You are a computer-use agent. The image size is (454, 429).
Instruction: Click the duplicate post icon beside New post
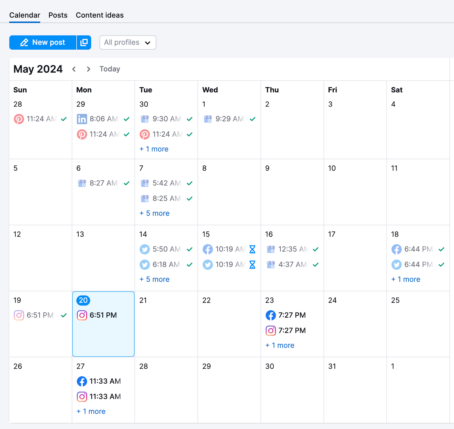[x=84, y=43]
